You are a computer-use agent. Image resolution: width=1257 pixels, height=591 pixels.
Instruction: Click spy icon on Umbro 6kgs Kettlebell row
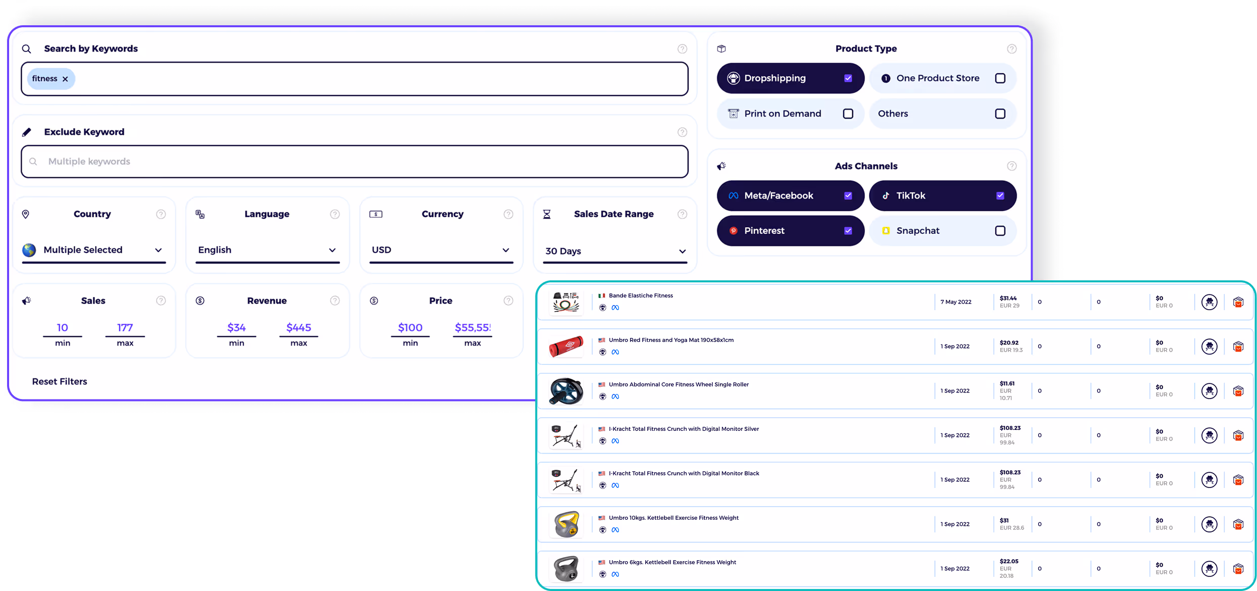click(1209, 569)
